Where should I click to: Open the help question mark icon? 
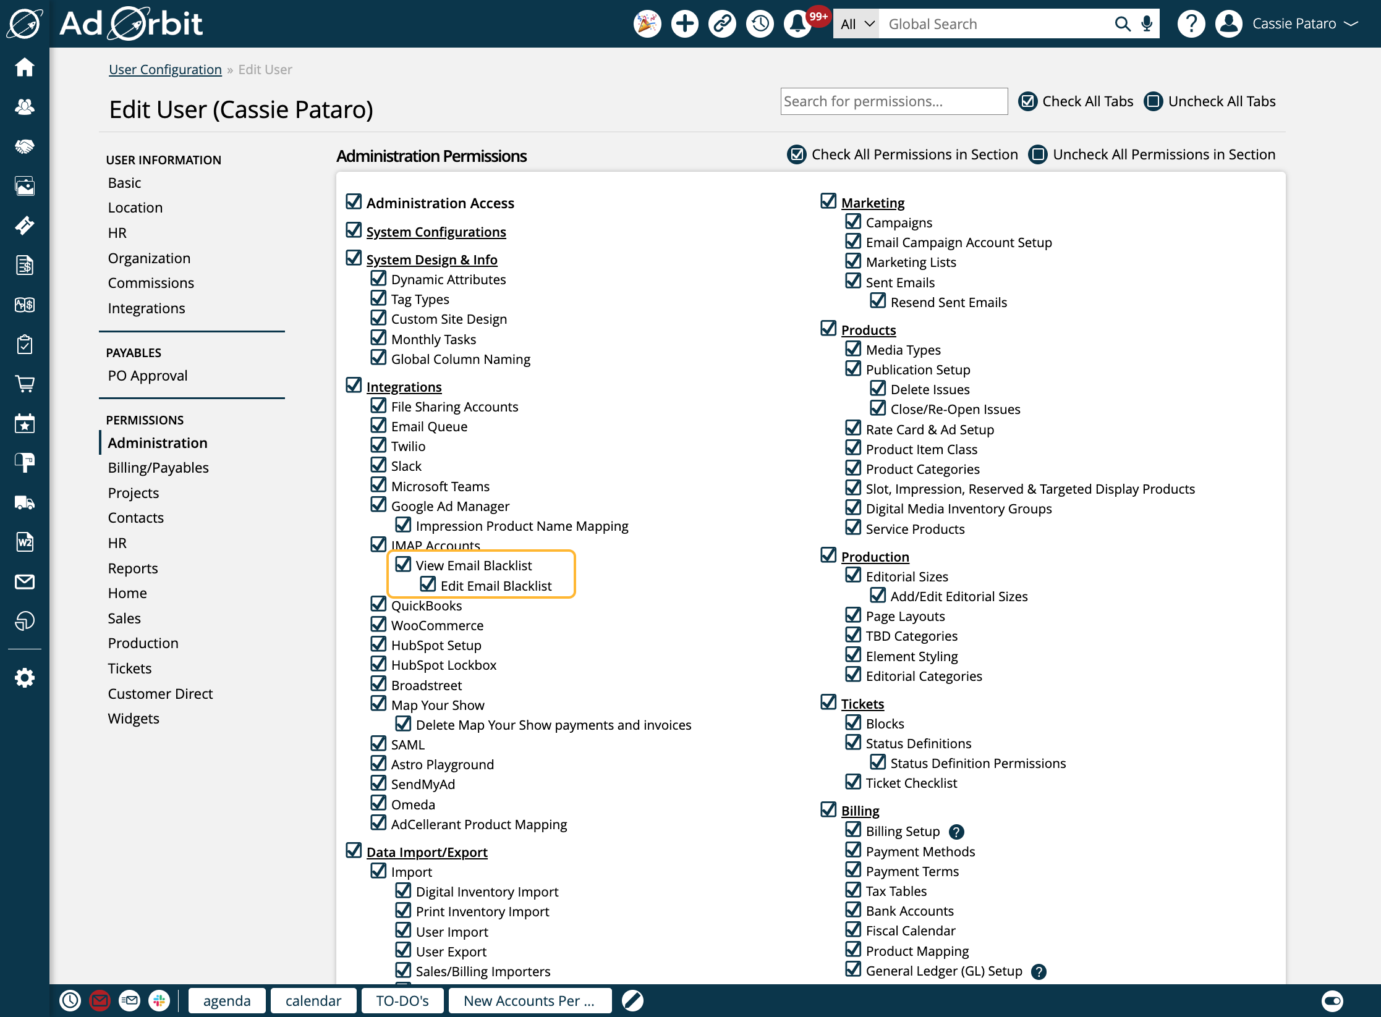pos(1191,24)
